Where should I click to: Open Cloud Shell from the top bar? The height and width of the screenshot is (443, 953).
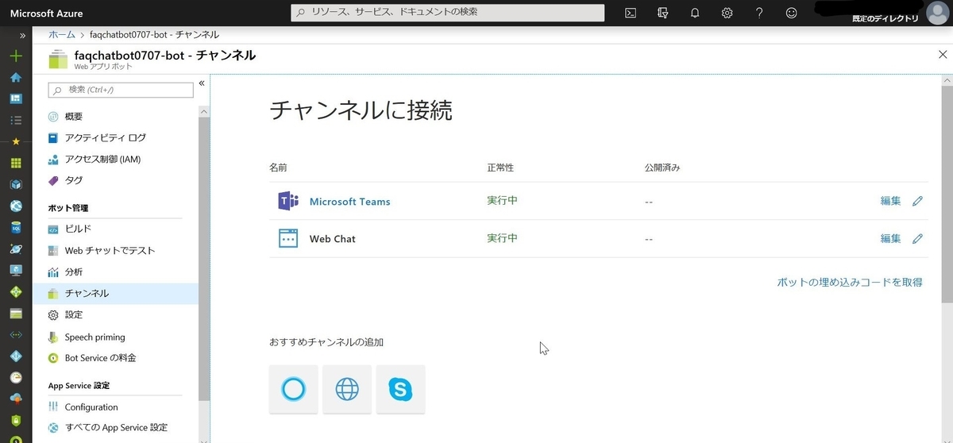point(631,13)
